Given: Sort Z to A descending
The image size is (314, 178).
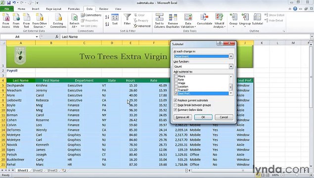Looking at the screenshot, I should point(107,24).
